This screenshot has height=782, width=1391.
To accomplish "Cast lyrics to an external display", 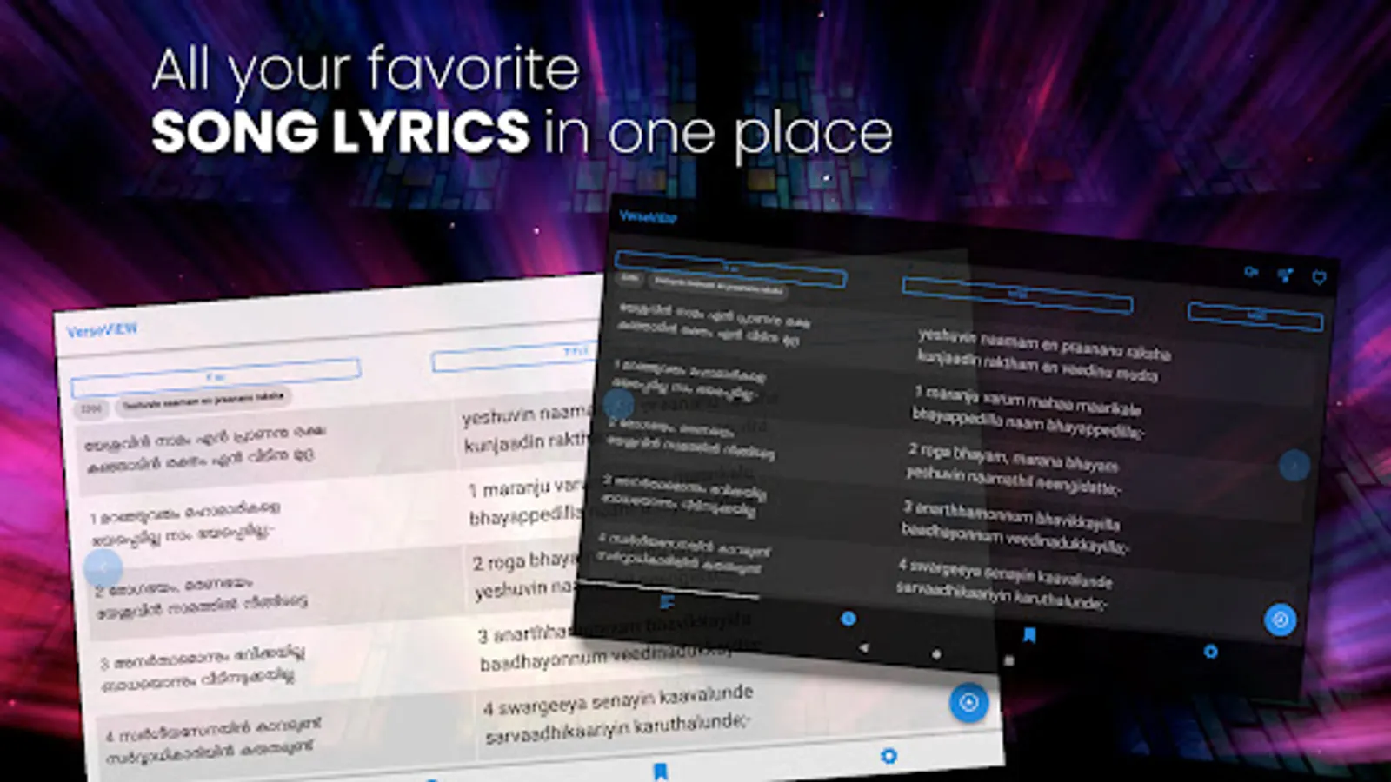I will pos(1249,272).
